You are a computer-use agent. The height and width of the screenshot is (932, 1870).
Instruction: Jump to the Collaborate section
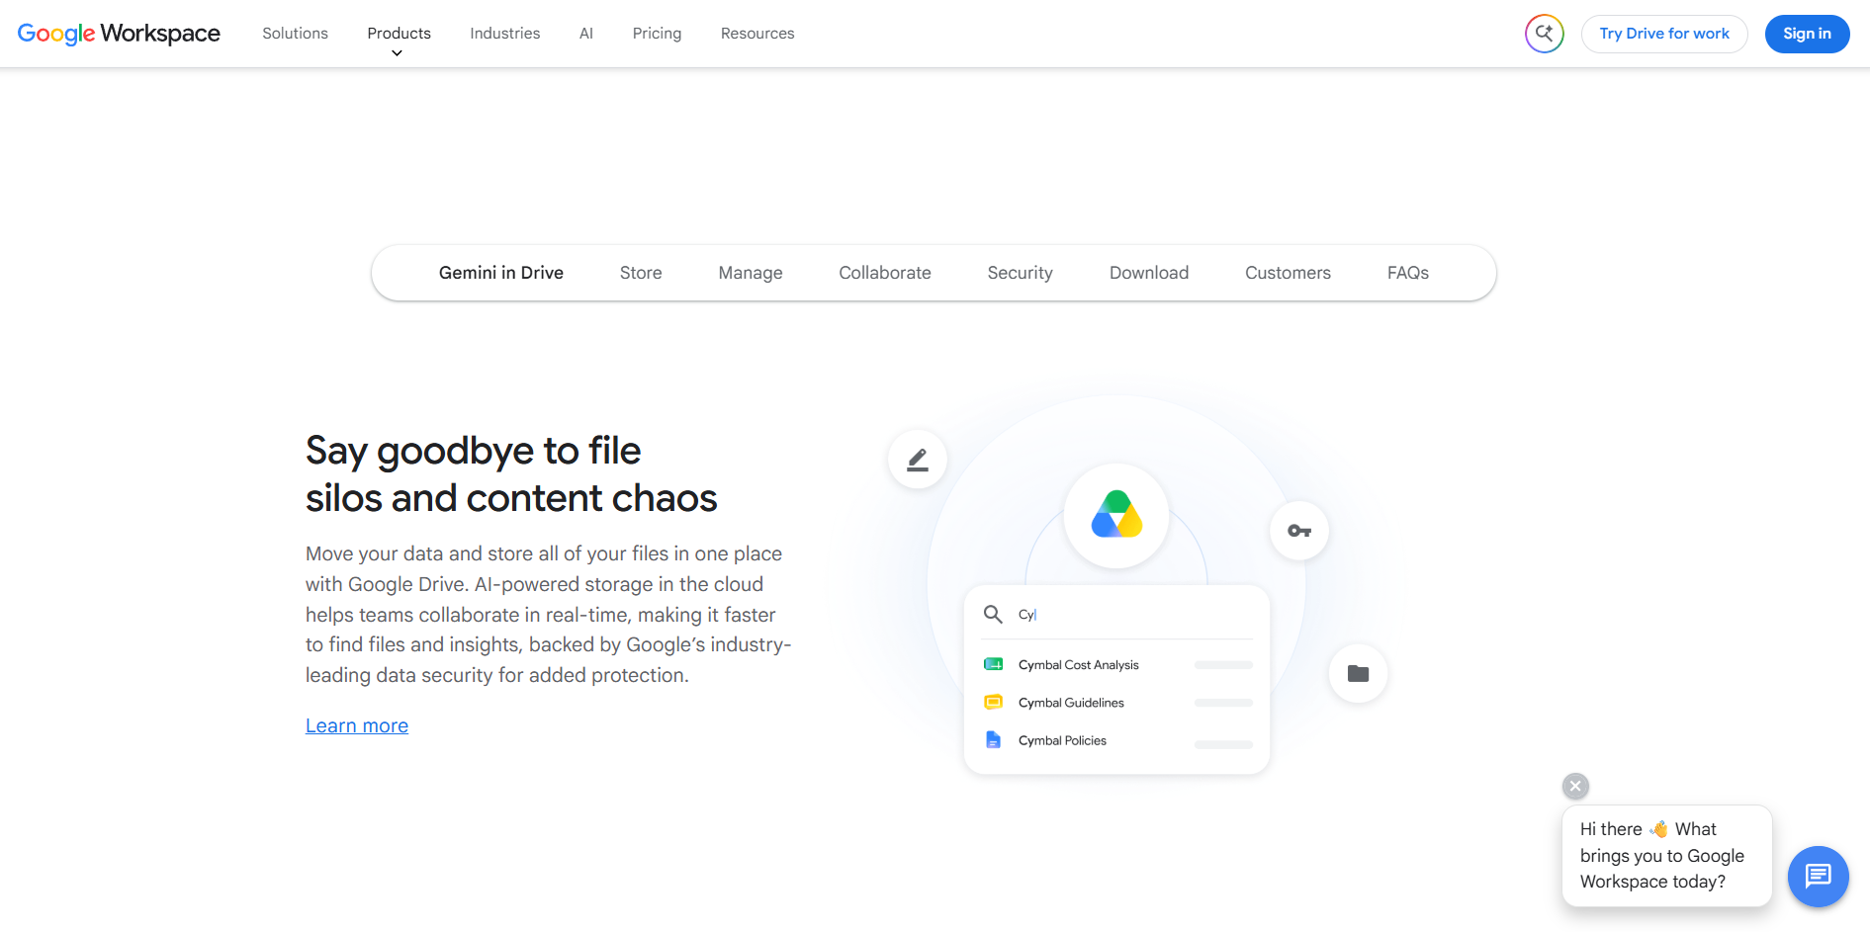[x=885, y=273]
